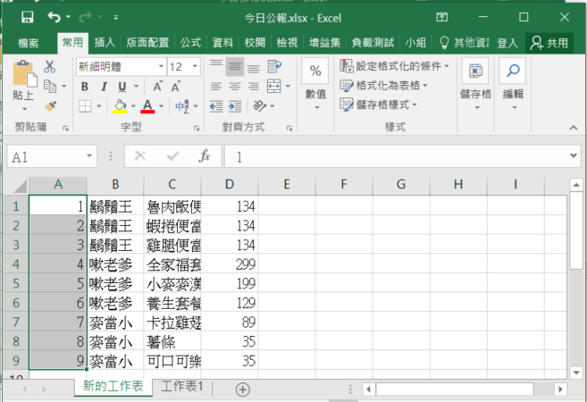Click the 共用 share button

click(549, 43)
